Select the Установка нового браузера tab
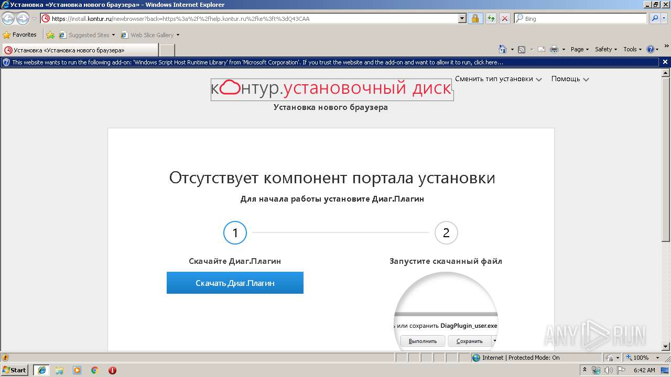 [x=80, y=50]
